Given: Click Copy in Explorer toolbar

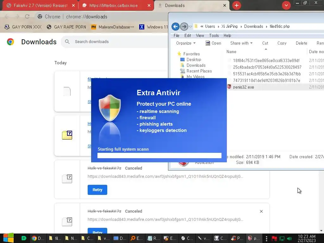Looking at the screenshot, I should (x=282, y=43).
